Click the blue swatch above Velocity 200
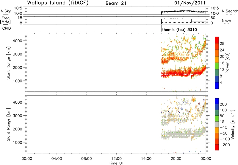Image resolution: width=238 pixels, height=165 pixels. (217, 101)
